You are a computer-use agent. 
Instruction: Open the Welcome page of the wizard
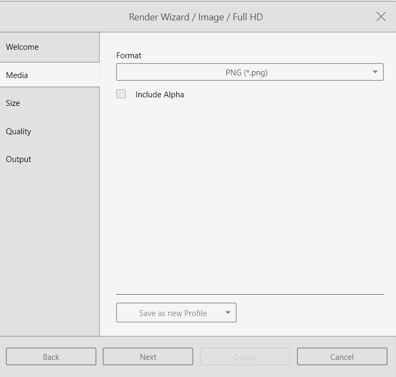49,47
